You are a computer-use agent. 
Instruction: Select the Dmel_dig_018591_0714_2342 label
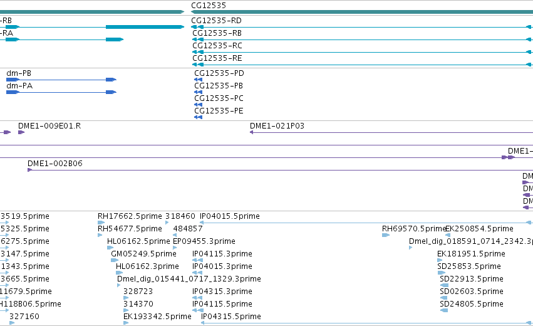tap(471, 241)
